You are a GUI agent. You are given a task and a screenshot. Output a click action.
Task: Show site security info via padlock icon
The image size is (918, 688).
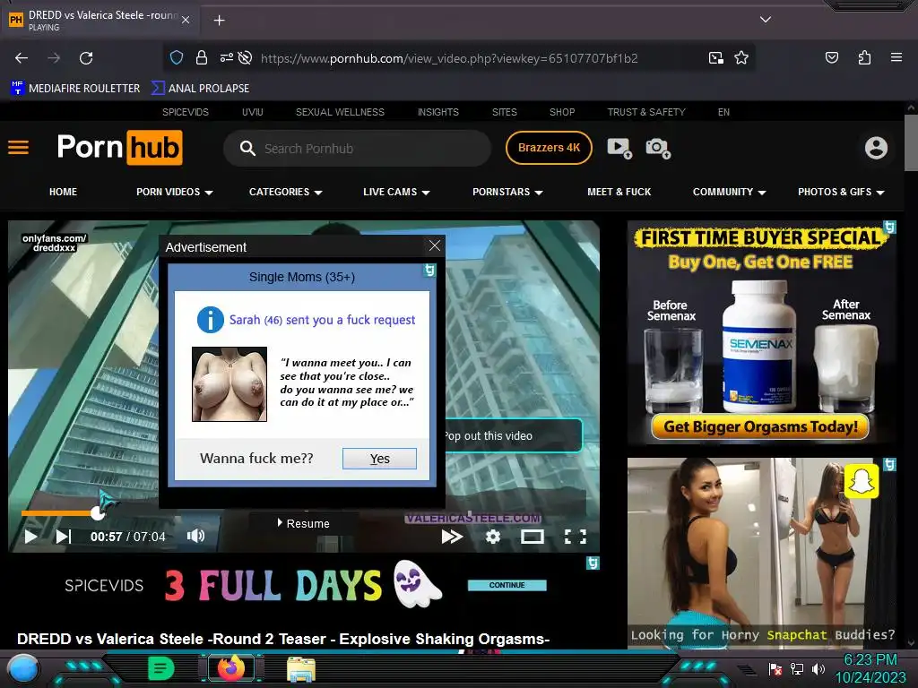coord(202,57)
